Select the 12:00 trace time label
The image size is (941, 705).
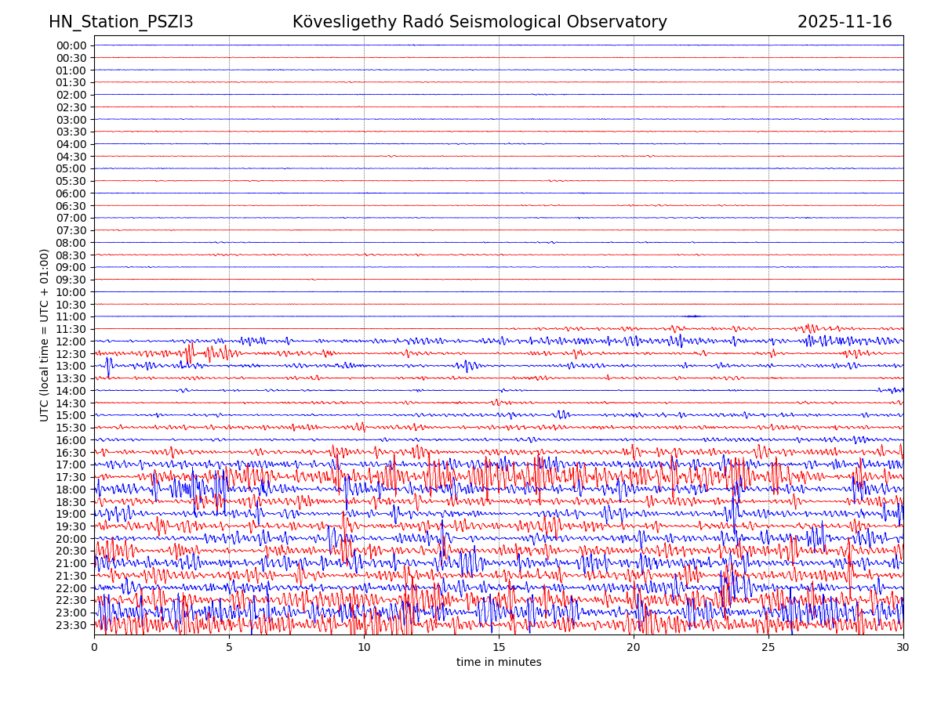click(71, 342)
